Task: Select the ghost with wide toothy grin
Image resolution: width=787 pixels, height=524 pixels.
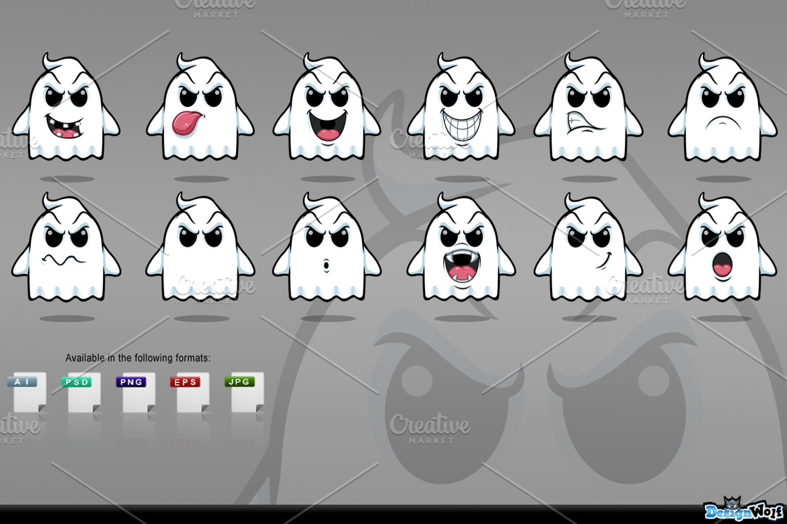Action: tap(461, 108)
